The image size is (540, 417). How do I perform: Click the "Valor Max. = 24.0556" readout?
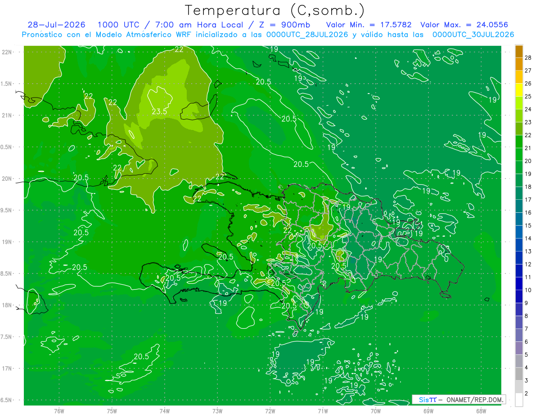click(464, 25)
